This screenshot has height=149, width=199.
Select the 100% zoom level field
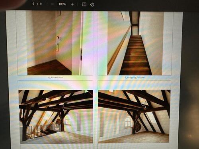pyautogui.click(x=62, y=4)
